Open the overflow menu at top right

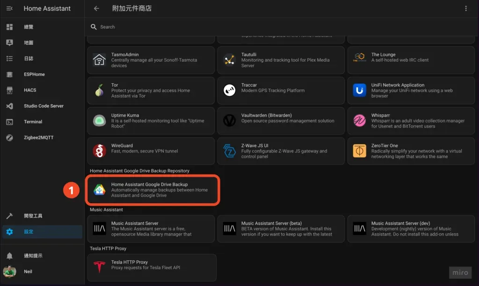[466, 8]
